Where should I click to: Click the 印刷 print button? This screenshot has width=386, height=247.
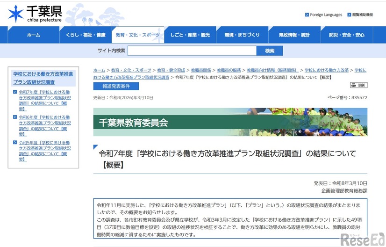click(359, 85)
